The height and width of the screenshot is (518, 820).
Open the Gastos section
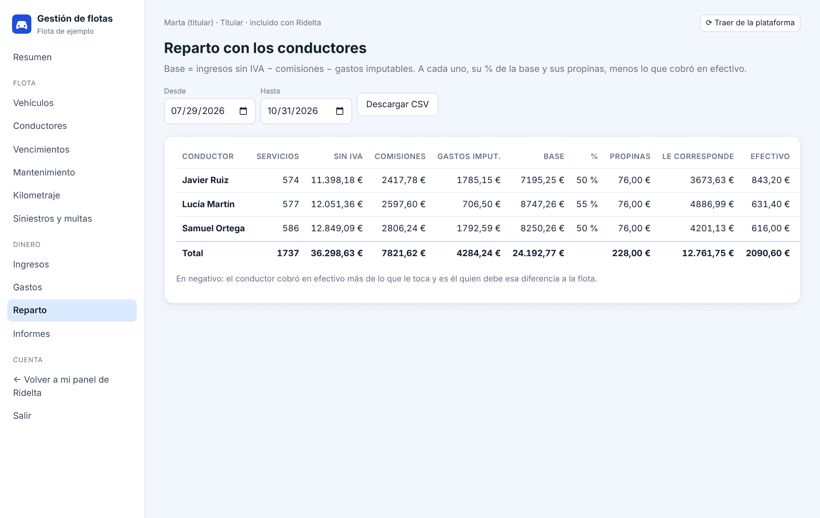click(27, 288)
